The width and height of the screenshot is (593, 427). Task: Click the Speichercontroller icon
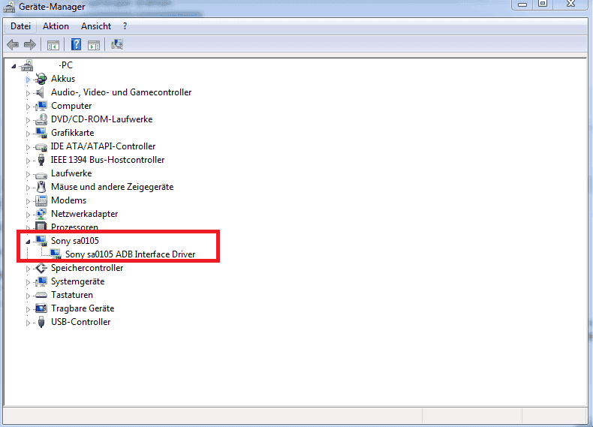(41, 268)
